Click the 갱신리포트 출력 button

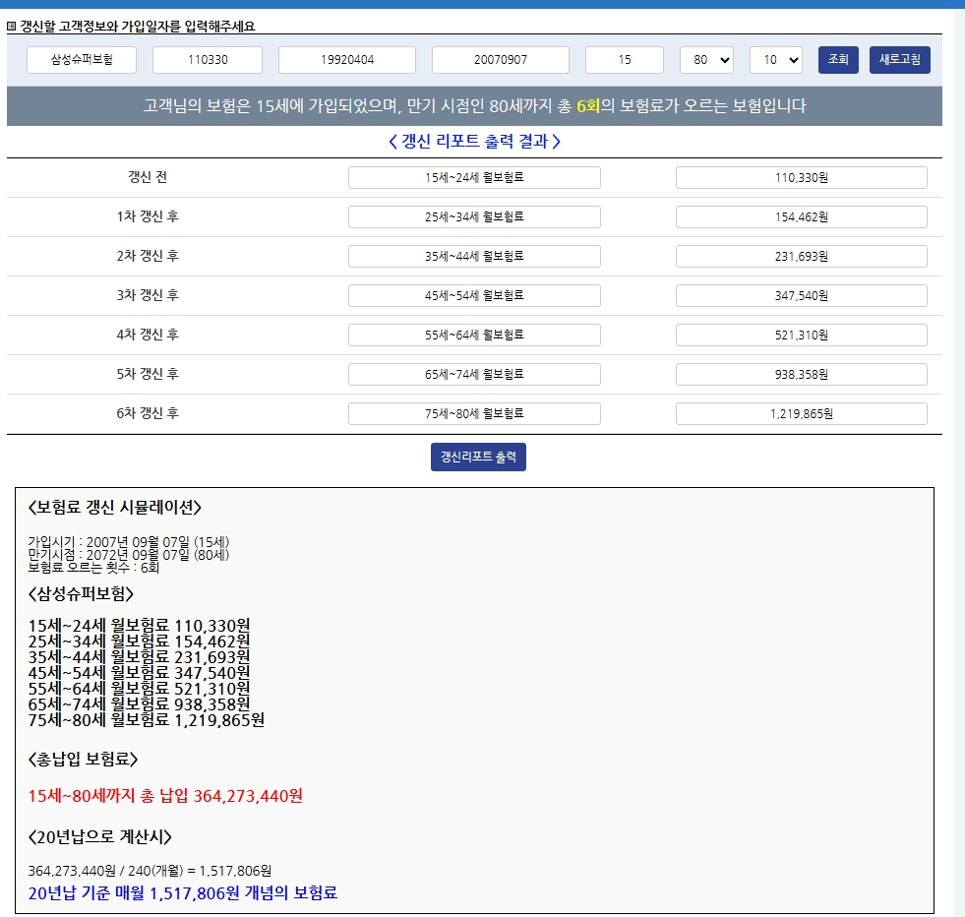(x=478, y=457)
